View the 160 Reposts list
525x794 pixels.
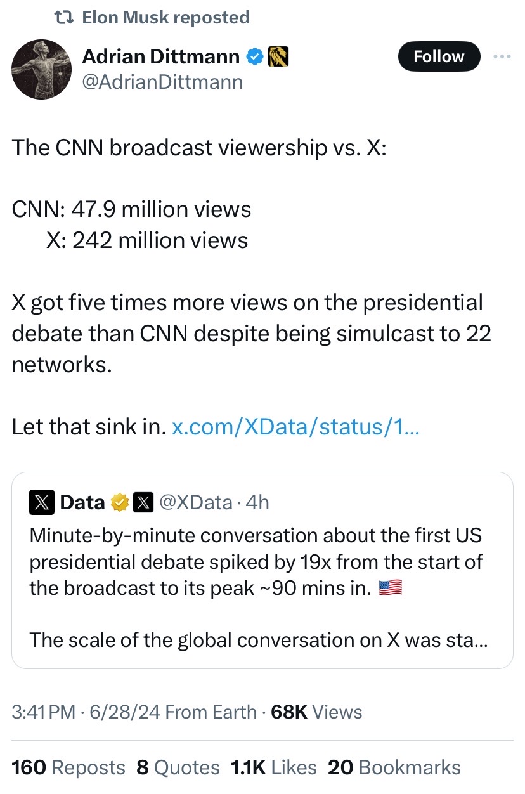[x=68, y=767]
